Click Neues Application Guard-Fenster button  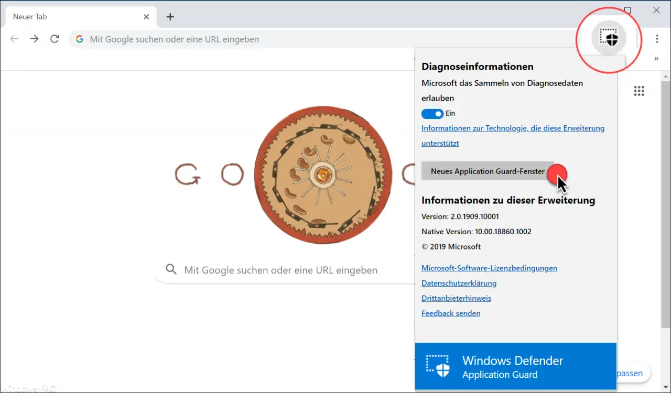click(488, 171)
